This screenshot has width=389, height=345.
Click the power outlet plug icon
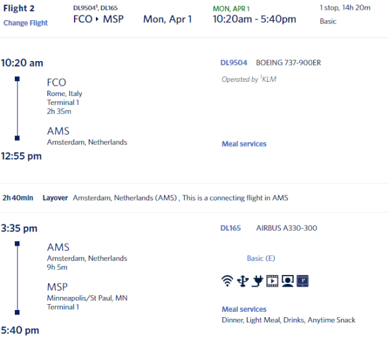coord(257,281)
